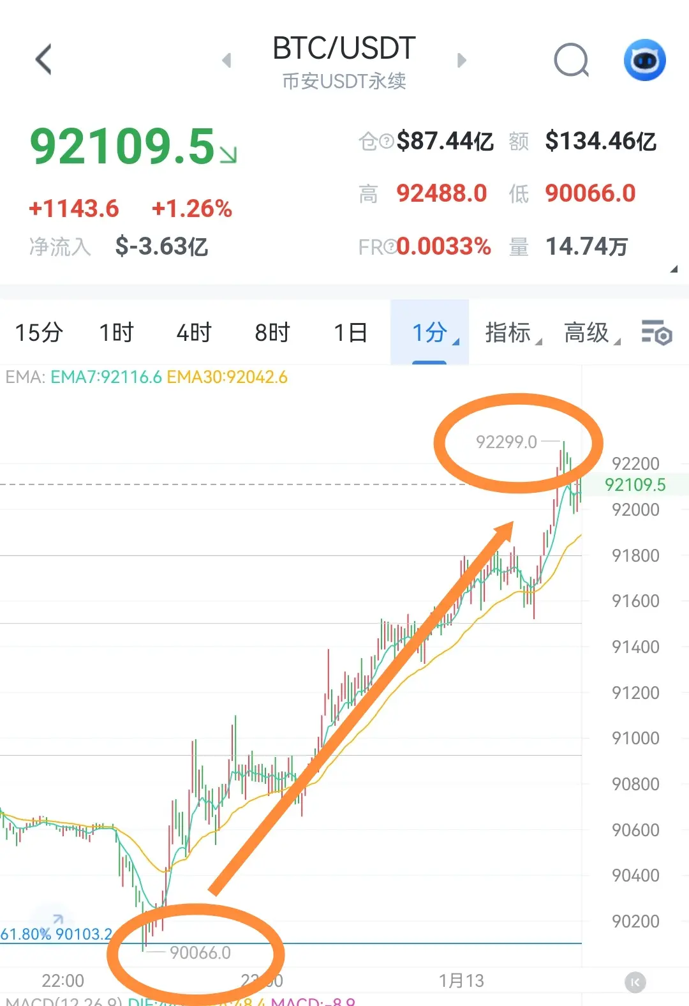Image resolution: width=689 pixels, height=1006 pixels.
Task: Open the blue robot assistant icon
Action: 644,60
